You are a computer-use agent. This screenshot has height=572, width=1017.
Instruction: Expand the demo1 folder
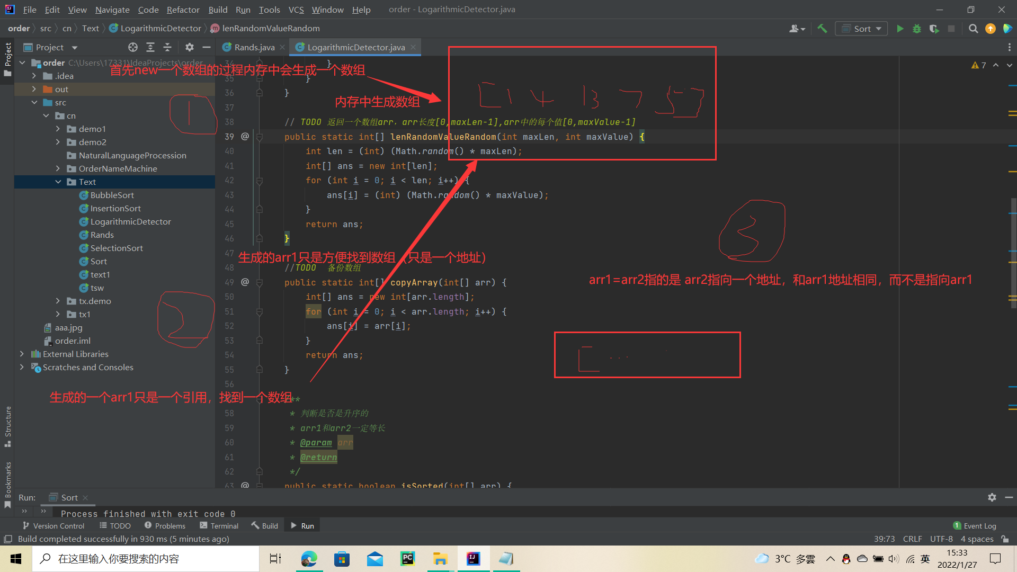(x=58, y=129)
